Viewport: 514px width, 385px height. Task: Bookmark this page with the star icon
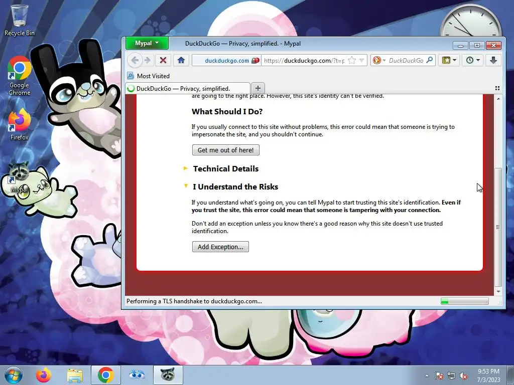point(352,60)
